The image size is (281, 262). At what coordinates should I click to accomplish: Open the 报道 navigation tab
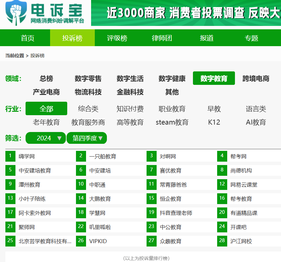point(207,38)
